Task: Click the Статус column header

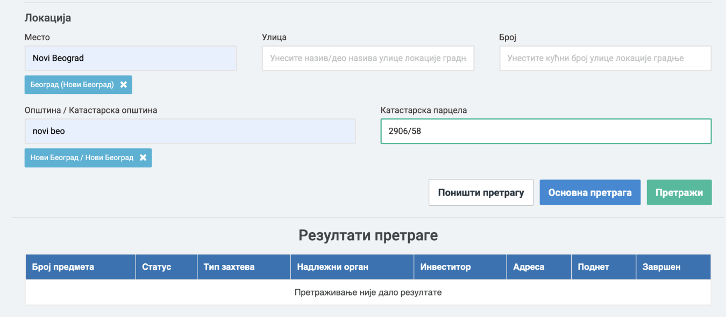Action: coord(156,267)
